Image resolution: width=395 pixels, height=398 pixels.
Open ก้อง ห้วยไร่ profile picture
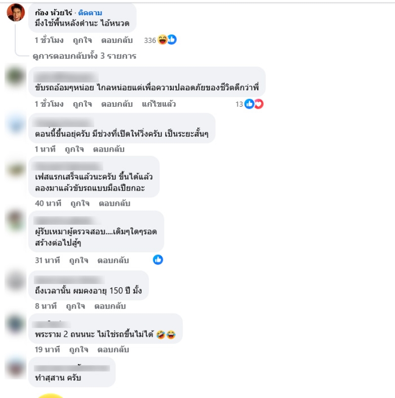pyautogui.click(x=16, y=12)
